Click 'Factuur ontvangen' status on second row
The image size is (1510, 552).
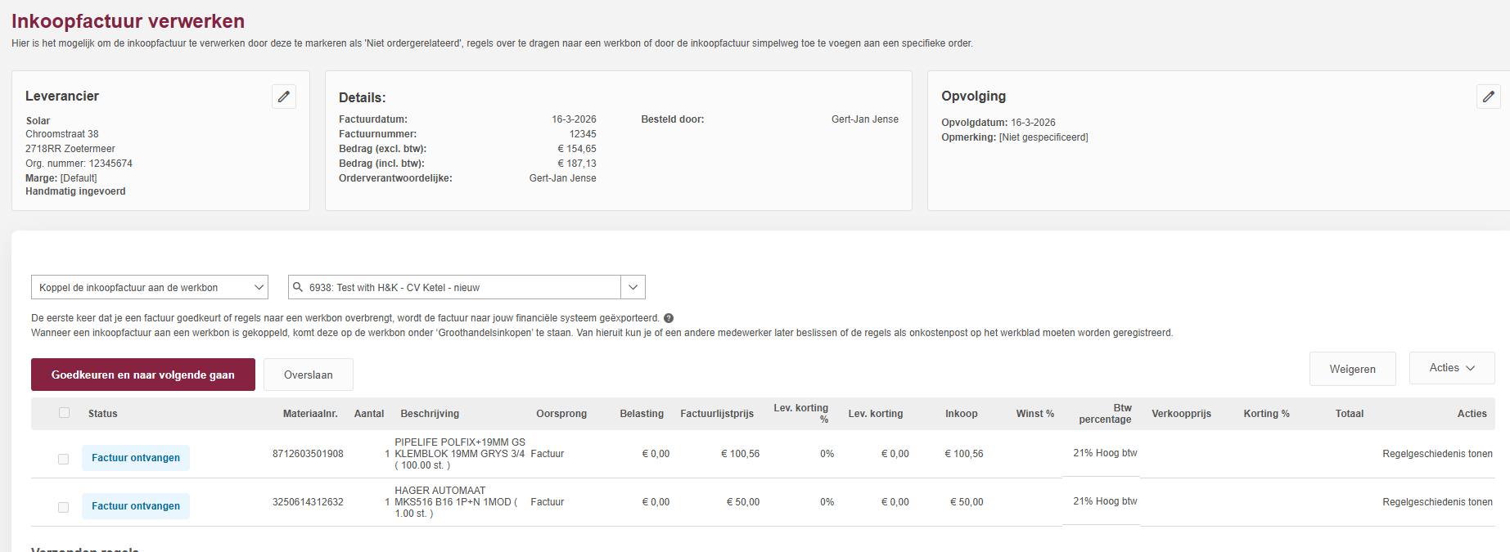(x=136, y=506)
